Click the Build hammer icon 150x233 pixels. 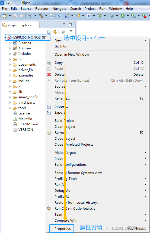(x=41, y=16)
